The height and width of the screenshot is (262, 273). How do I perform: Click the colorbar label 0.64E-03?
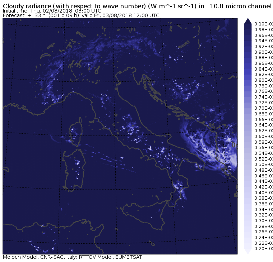264,125
